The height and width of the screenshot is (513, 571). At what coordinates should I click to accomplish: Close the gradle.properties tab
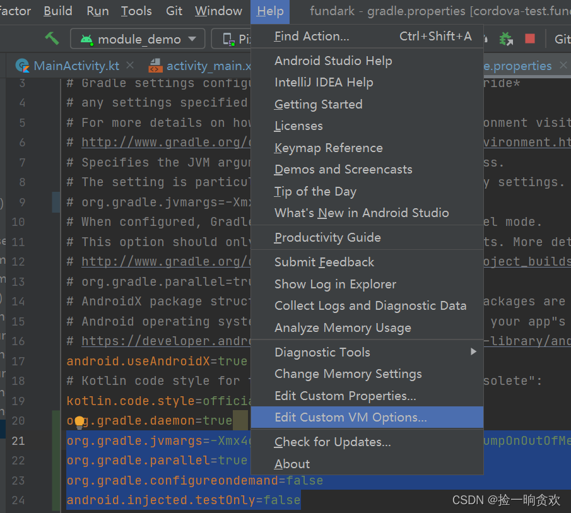563,66
